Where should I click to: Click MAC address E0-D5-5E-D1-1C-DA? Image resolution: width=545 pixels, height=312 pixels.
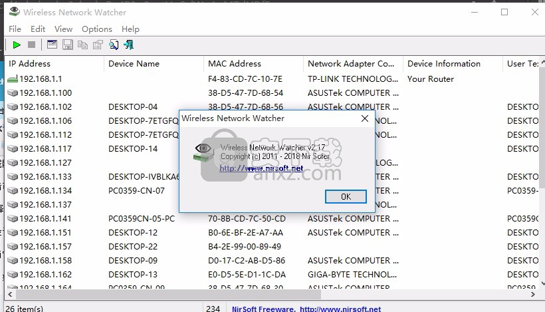click(x=247, y=275)
